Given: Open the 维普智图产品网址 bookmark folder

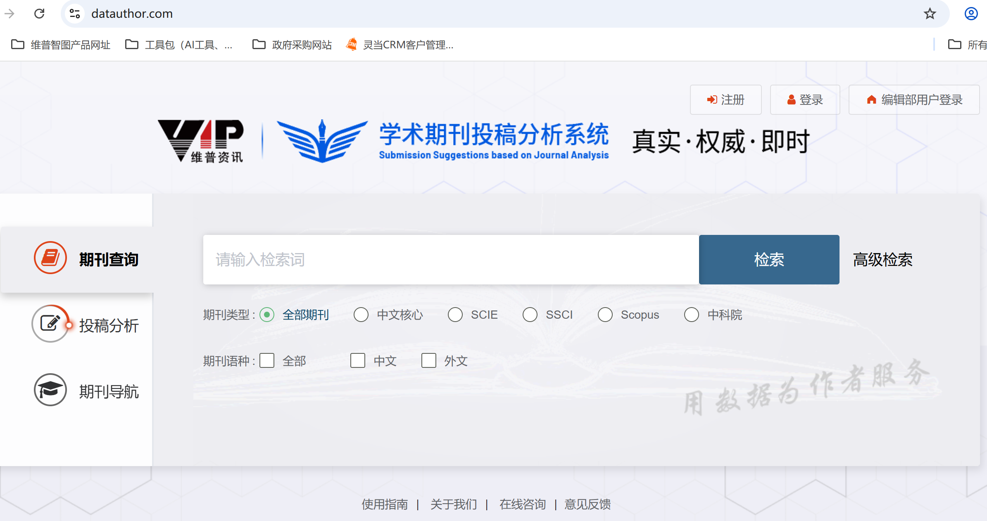Looking at the screenshot, I should 61,45.
